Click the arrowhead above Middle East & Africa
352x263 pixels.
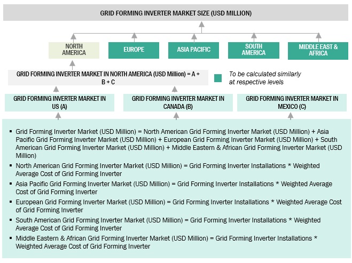318,37
